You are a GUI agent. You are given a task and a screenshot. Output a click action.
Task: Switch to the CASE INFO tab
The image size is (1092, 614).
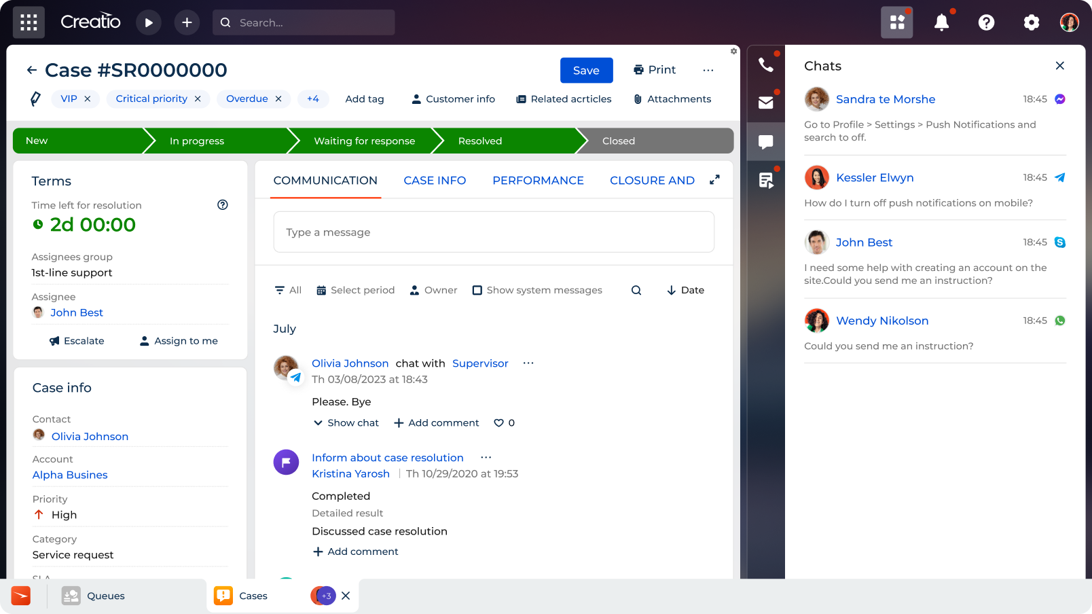(x=435, y=181)
